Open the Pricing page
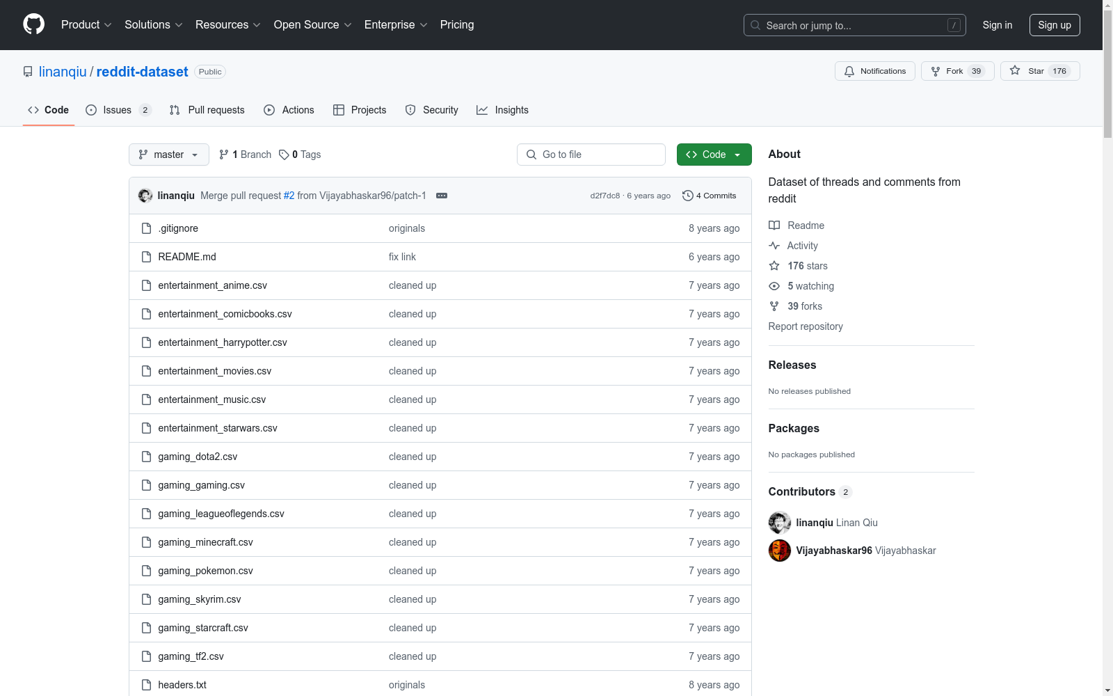The height and width of the screenshot is (696, 1113). point(457,24)
